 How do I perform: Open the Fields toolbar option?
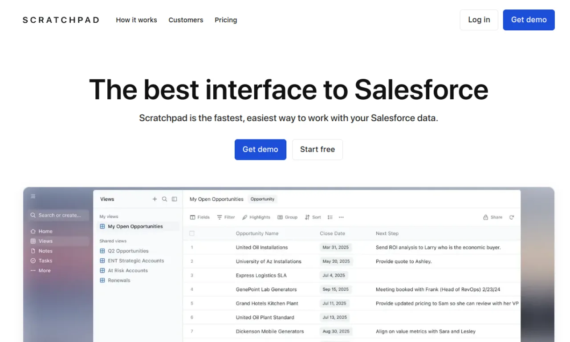pos(200,217)
